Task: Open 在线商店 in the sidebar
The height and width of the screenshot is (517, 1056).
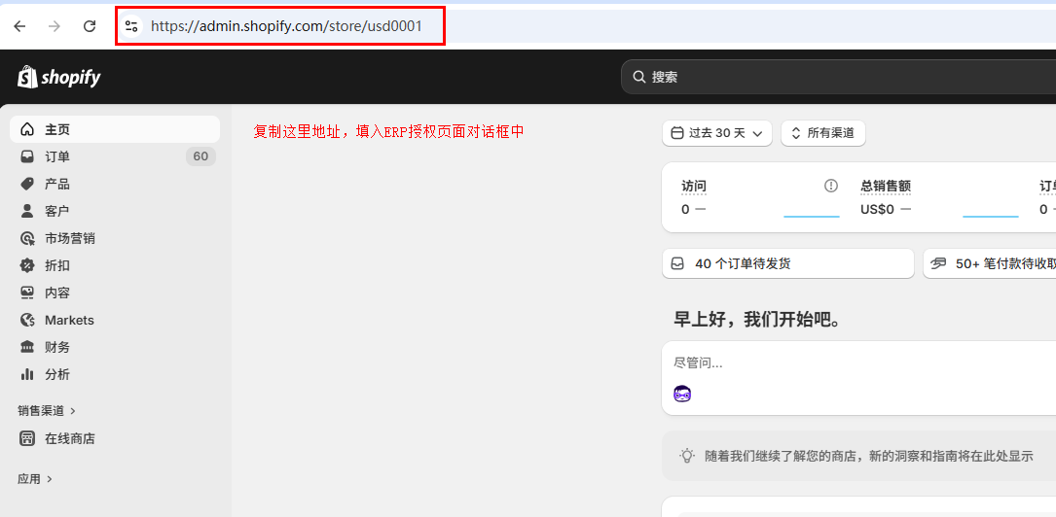Action: click(x=115, y=438)
